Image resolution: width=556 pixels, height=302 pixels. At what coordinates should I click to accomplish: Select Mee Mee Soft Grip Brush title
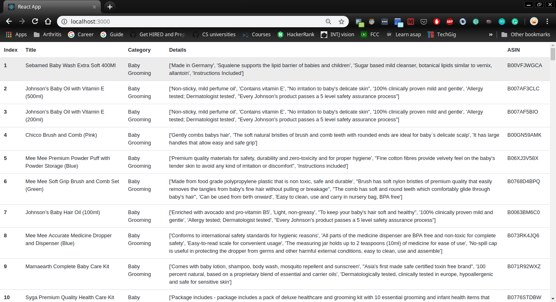click(x=72, y=185)
